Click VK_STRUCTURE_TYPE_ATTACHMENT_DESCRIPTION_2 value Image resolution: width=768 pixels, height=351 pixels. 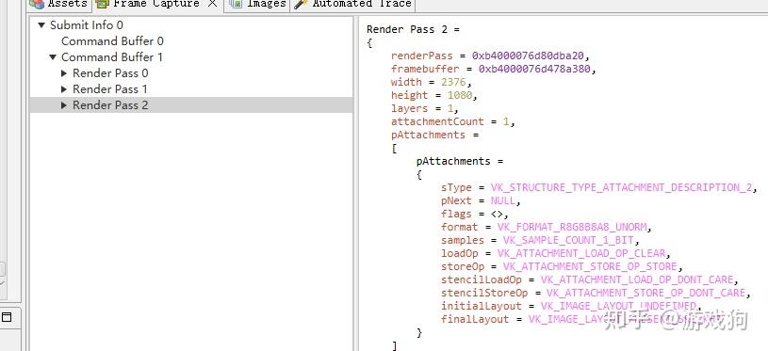pos(621,187)
